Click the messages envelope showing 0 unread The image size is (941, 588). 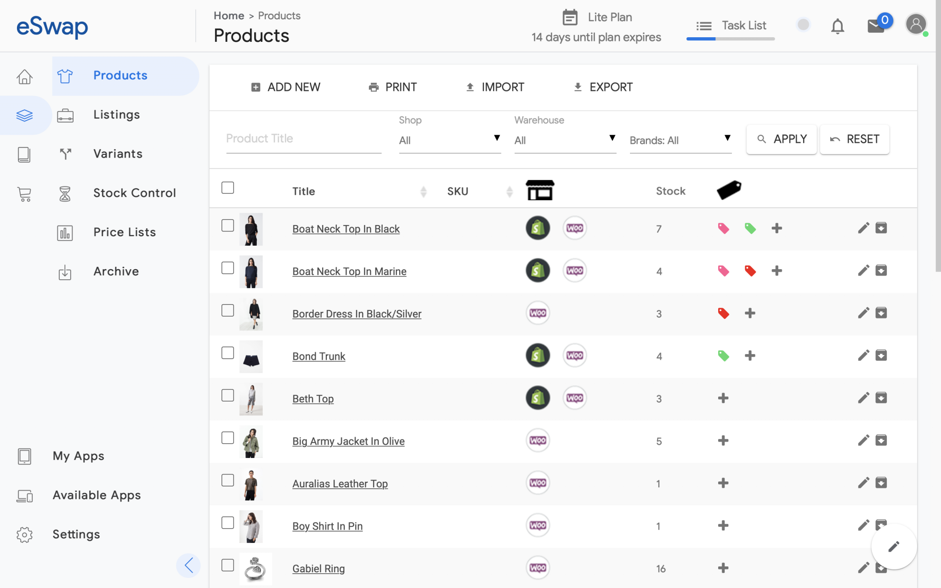[x=876, y=26]
